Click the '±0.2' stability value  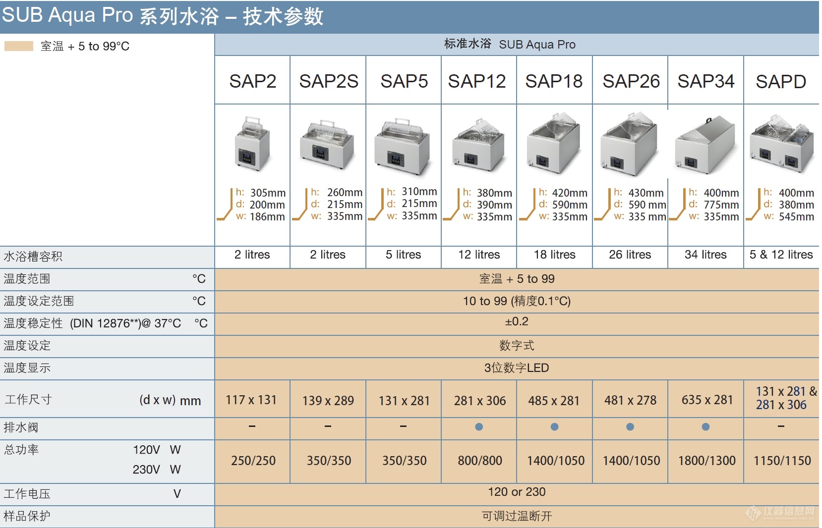pyautogui.click(x=517, y=321)
